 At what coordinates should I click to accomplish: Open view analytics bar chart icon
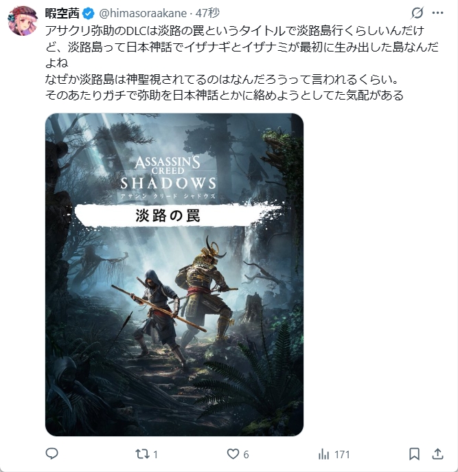tap(323, 454)
